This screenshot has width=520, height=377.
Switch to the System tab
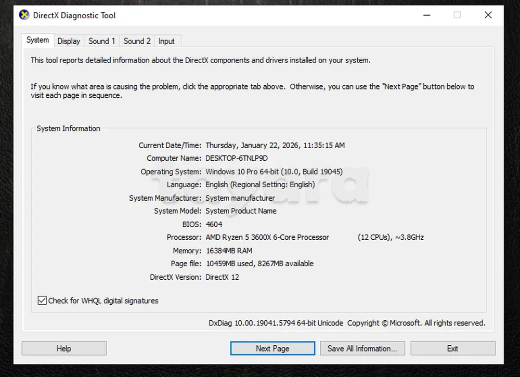click(x=37, y=40)
